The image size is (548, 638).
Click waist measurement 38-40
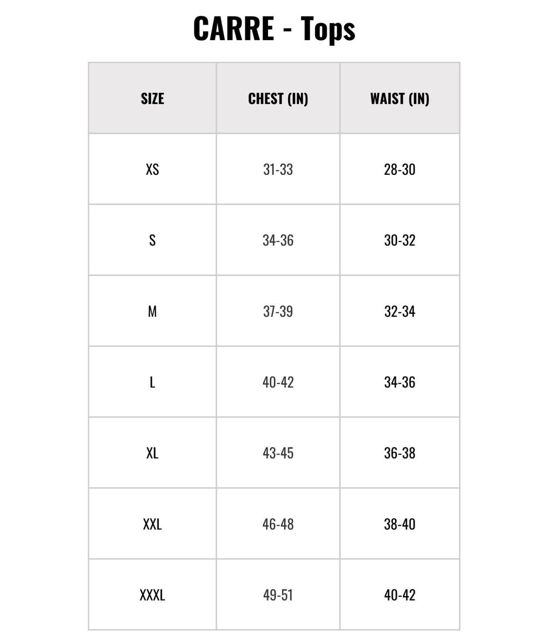400,524
